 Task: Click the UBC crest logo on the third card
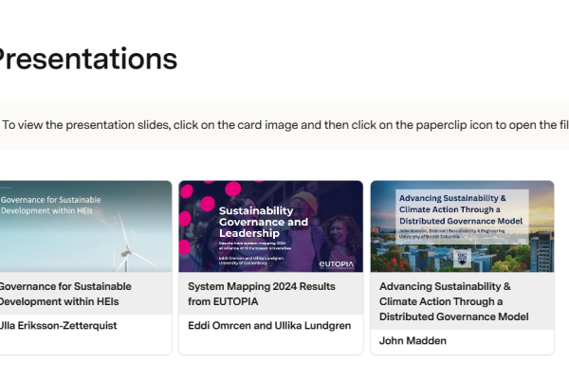point(462,259)
